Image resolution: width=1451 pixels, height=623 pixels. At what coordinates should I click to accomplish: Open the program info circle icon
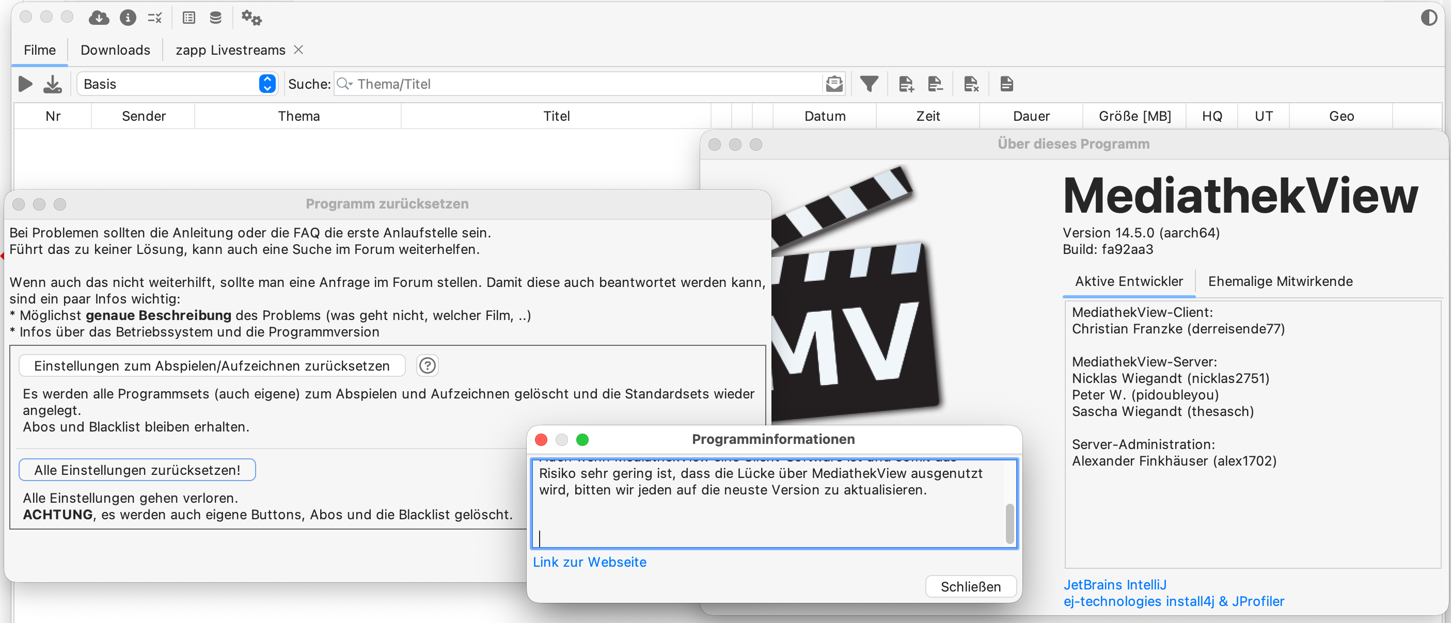(128, 18)
